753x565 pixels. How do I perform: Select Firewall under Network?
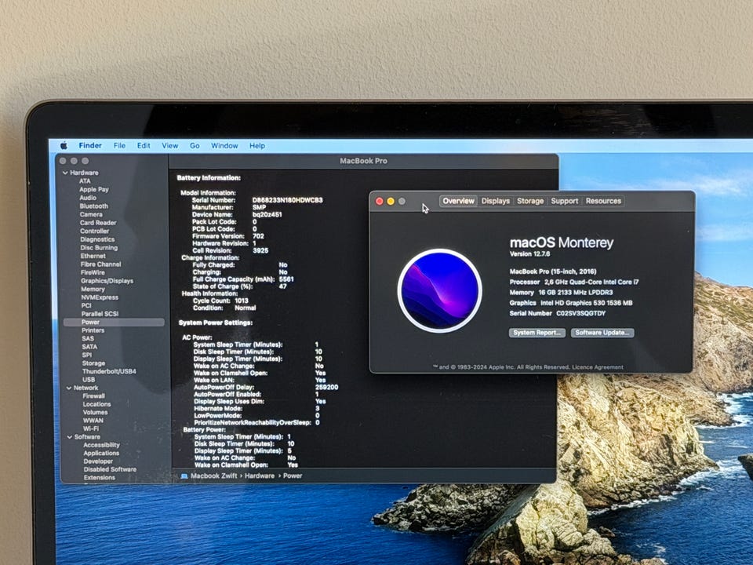[93, 396]
